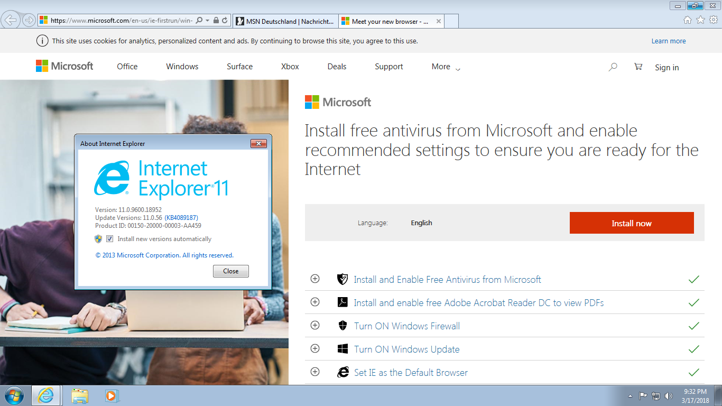
Task: Click the Adobe Acrobat PDF icon
Action: [343, 302]
